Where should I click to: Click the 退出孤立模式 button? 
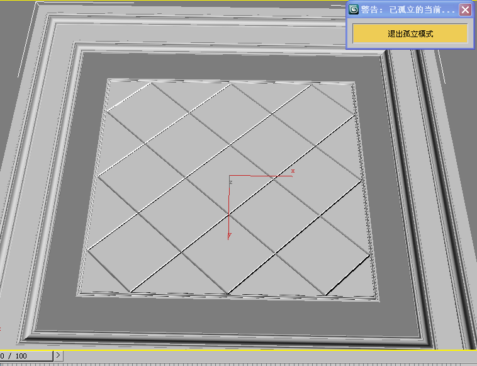tap(410, 33)
